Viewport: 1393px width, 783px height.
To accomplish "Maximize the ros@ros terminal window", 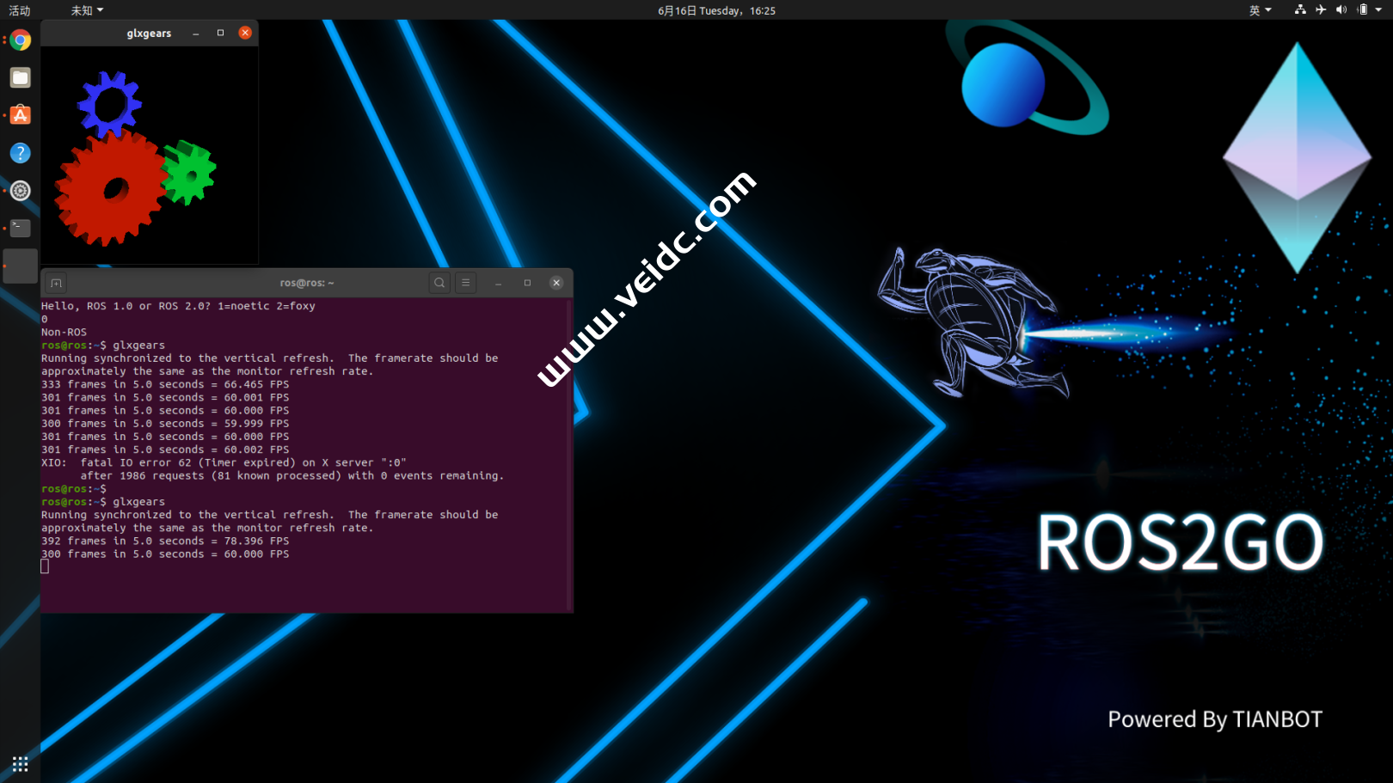I will (527, 283).
